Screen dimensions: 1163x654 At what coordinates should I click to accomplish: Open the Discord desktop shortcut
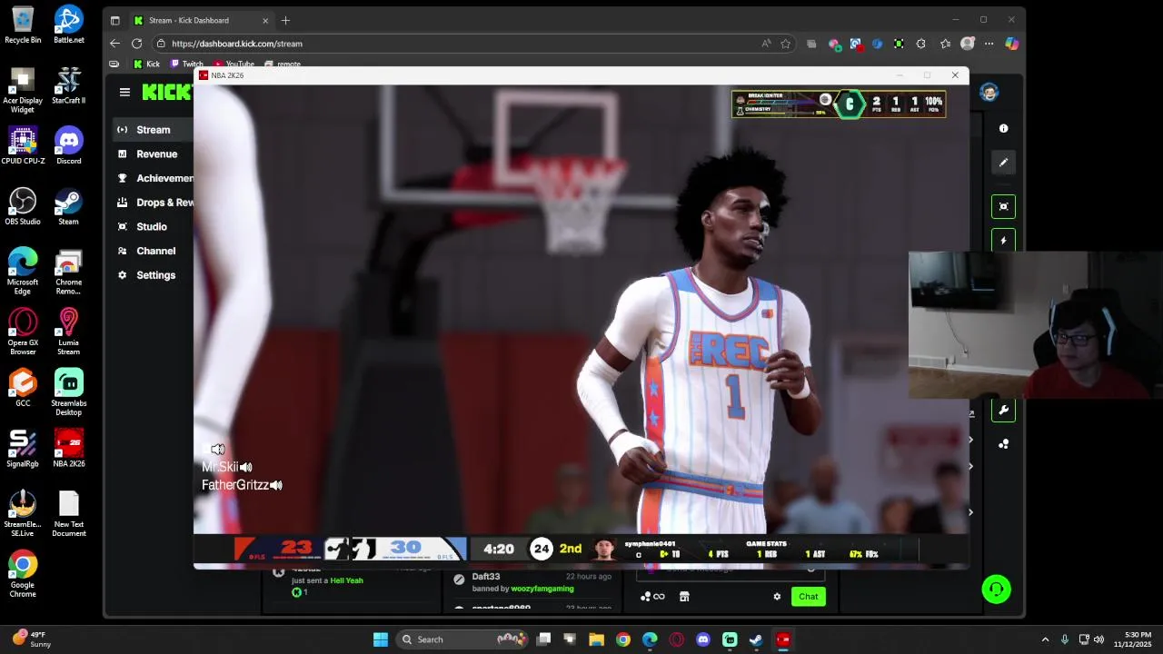pos(68,145)
